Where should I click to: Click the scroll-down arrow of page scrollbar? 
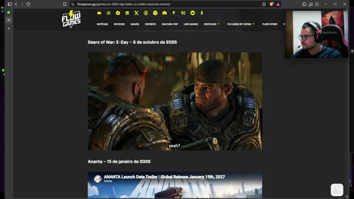[x=347, y=197]
